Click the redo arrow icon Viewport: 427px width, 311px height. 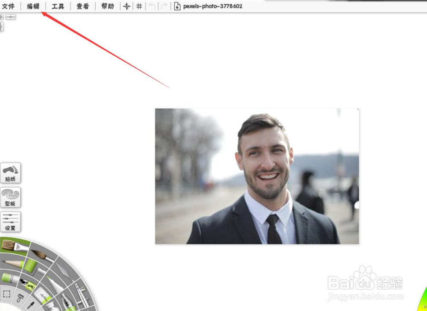(x=164, y=6)
